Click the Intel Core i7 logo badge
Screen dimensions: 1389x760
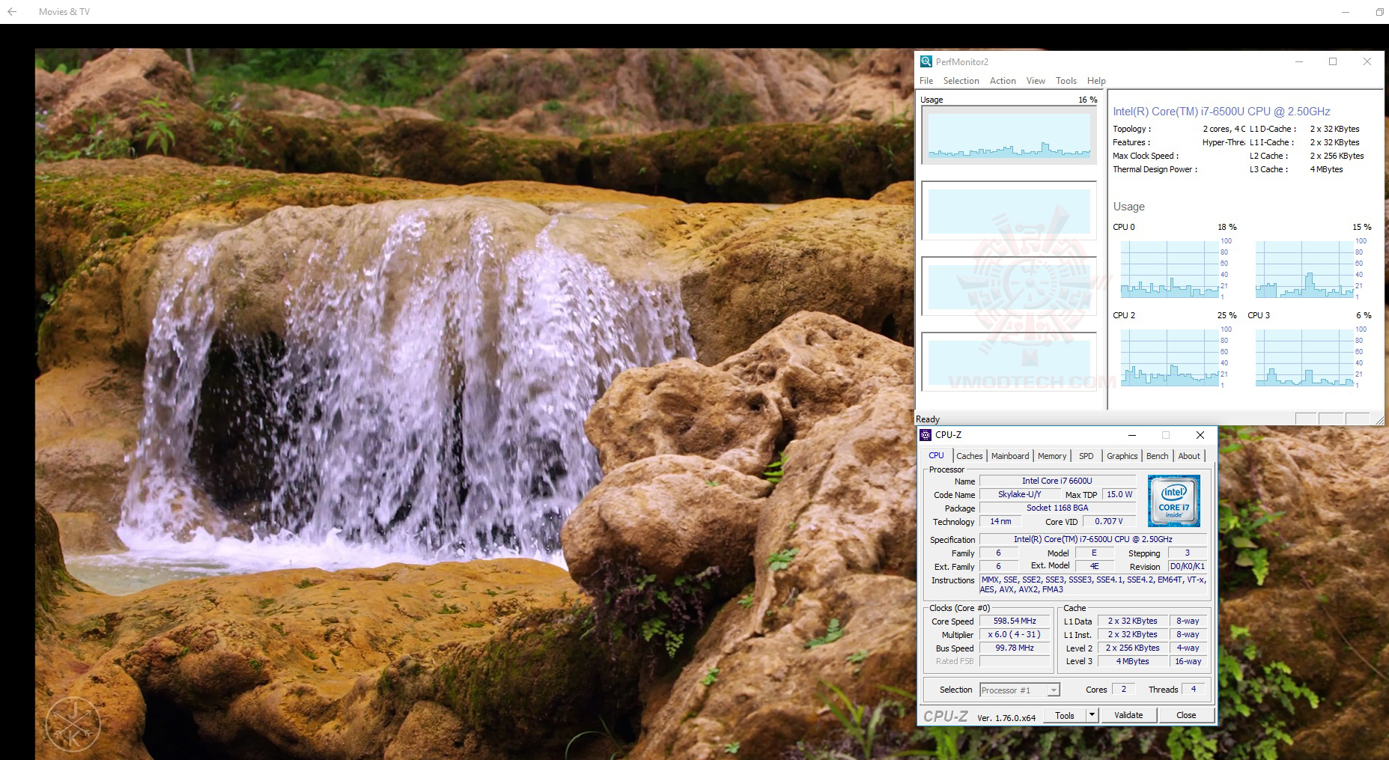(x=1173, y=500)
